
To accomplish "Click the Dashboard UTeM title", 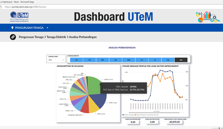I will click(x=113, y=17).
